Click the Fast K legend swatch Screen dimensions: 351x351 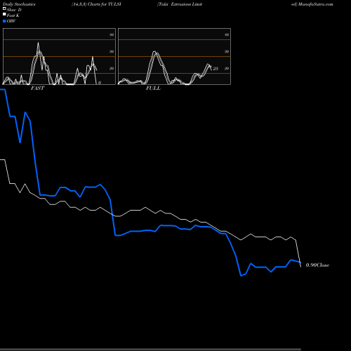tap(4, 14)
